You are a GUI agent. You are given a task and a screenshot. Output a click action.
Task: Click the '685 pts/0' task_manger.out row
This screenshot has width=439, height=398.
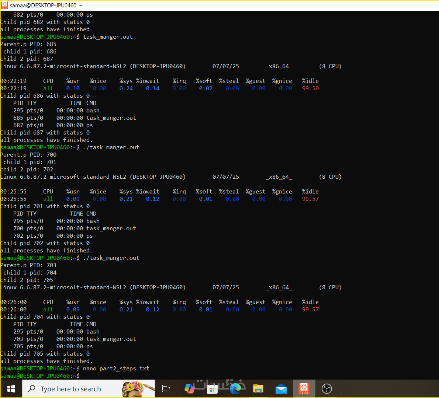click(75, 118)
